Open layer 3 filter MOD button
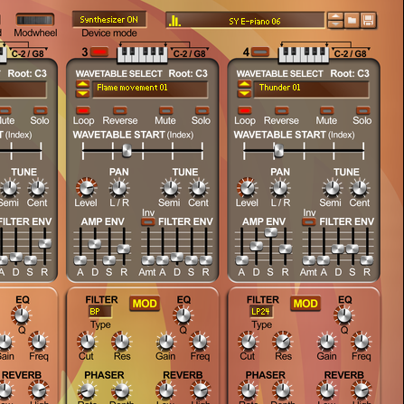Screen dimensions: 404x404 145,304
